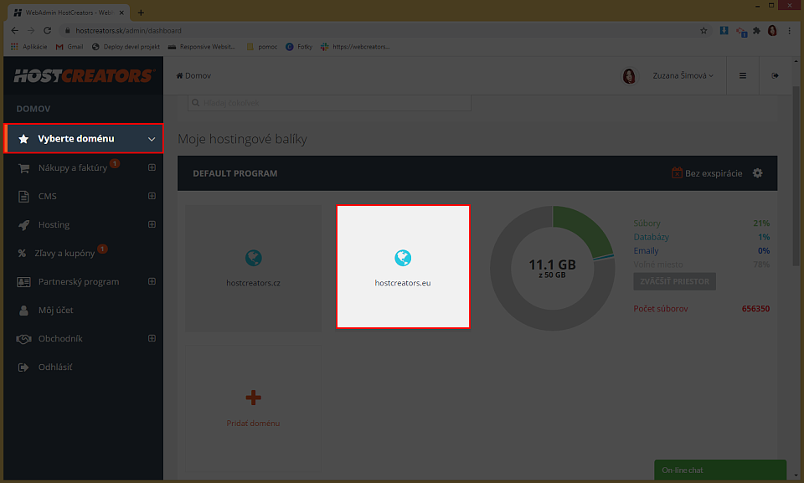Expand the CMS sidebar section

point(152,196)
